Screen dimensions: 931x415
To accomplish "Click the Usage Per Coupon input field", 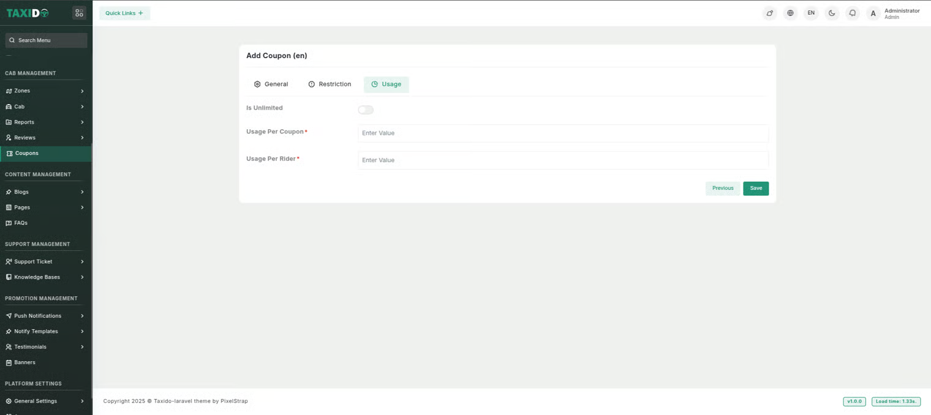I will click(562, 133).
